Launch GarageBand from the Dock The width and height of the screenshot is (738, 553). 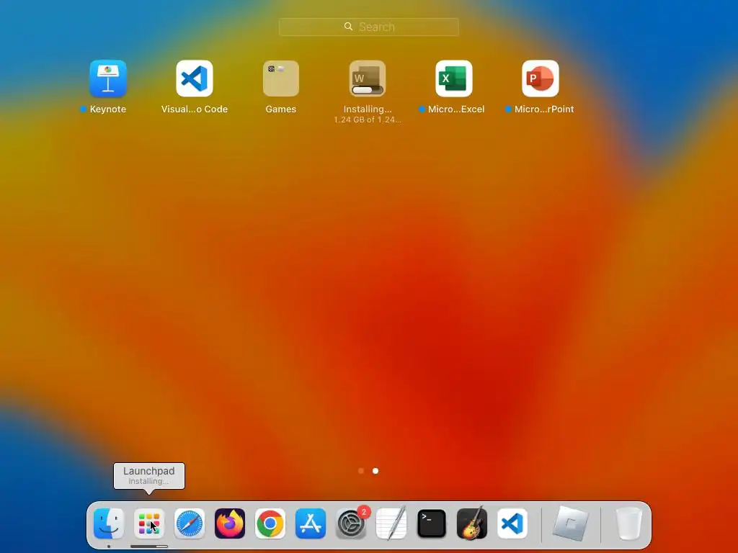click(472, 523)
